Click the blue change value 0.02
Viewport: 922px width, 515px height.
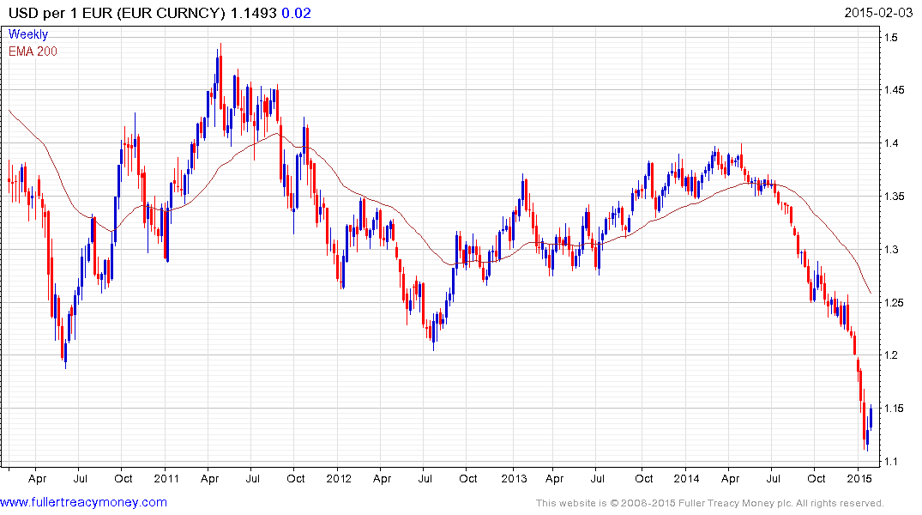click(x=297, y=13)
